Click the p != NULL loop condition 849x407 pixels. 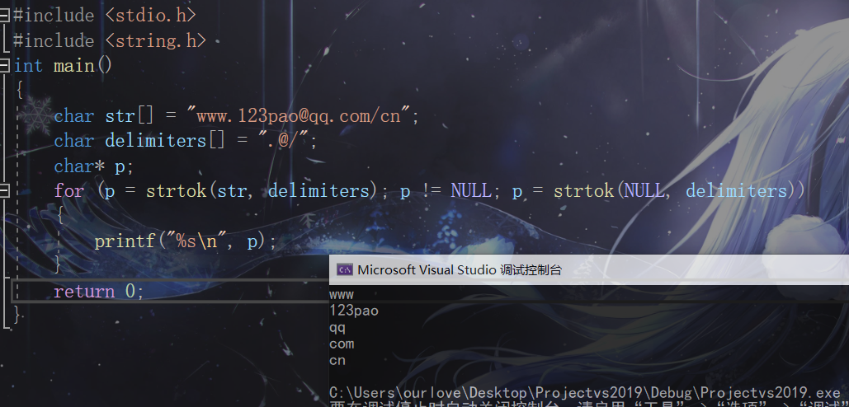[x=446, y=191]
